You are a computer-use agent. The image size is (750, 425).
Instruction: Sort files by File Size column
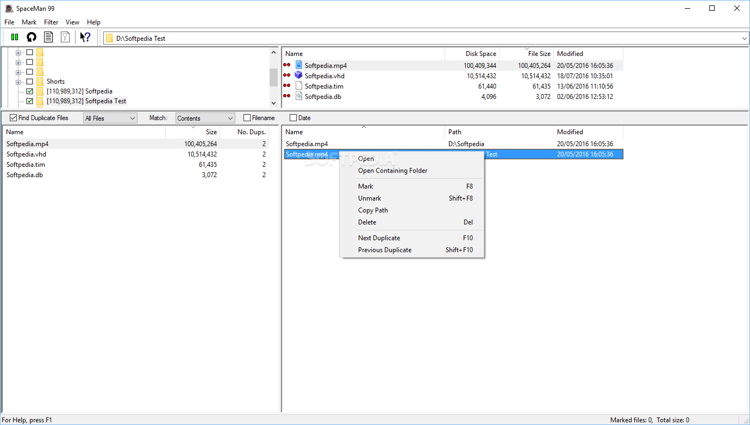pyautogui.click(x=526, y=54)
